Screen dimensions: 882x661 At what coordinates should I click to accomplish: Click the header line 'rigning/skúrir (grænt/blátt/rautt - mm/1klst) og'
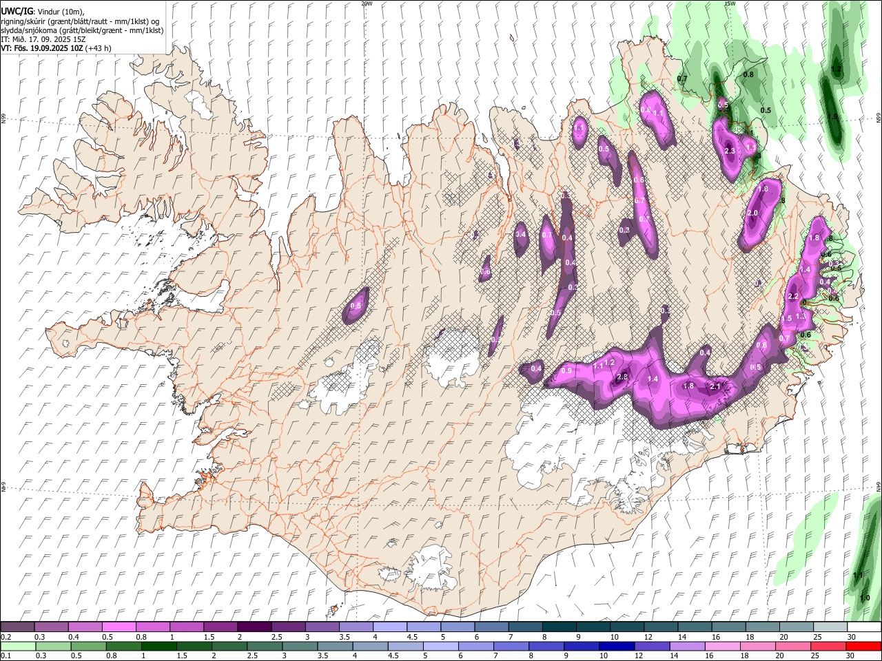tap(80, 21)
